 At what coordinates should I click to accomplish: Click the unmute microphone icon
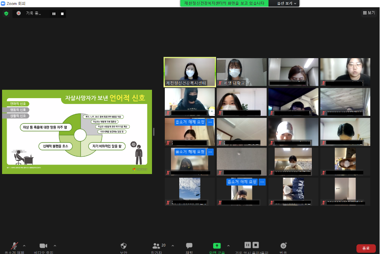point(14,246)
